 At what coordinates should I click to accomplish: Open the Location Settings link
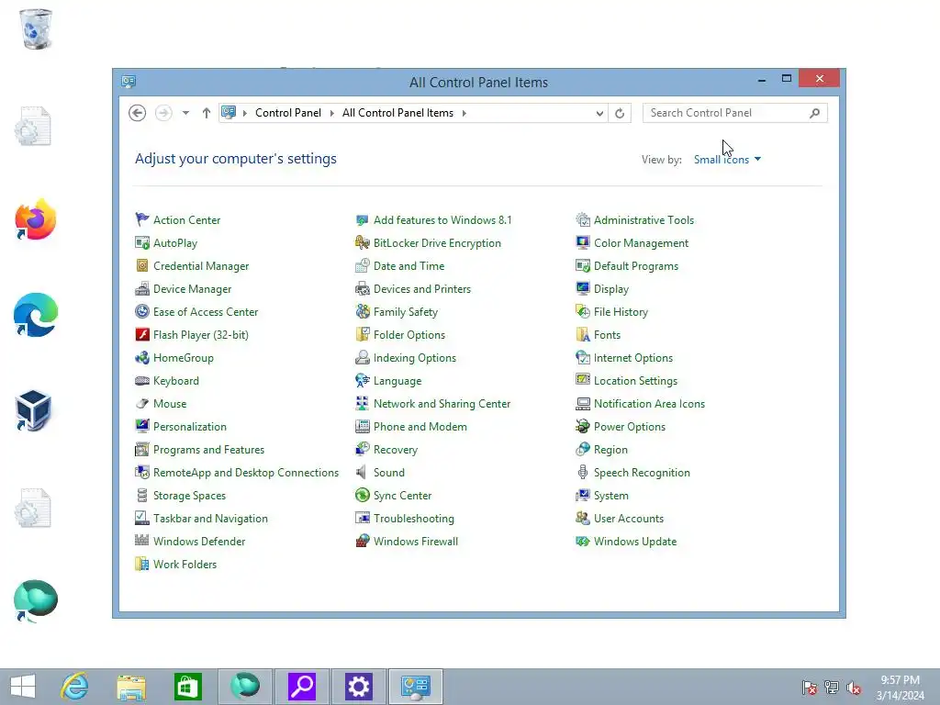[x=635, y=381]
